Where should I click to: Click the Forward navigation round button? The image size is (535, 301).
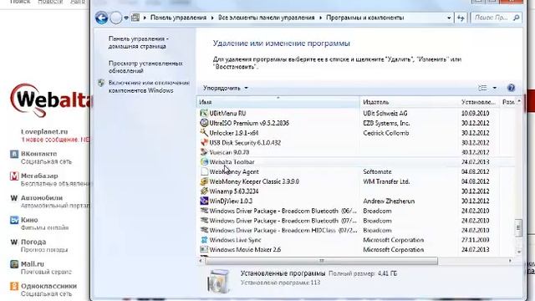pos(116,18)
